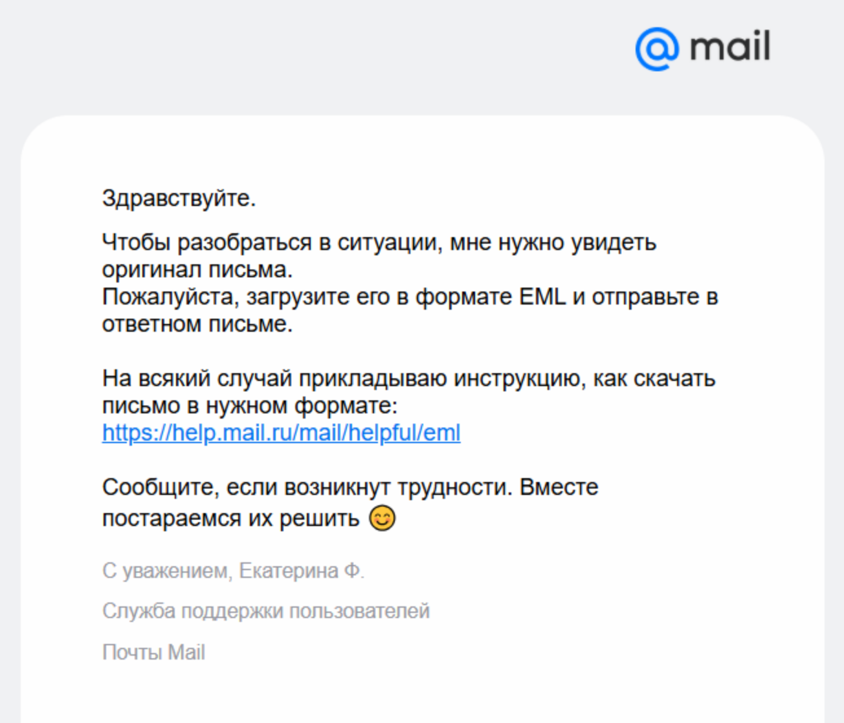Click the "Служба поддержки пользователей" signature line
The image size is (844, 723).
[265, 611]
